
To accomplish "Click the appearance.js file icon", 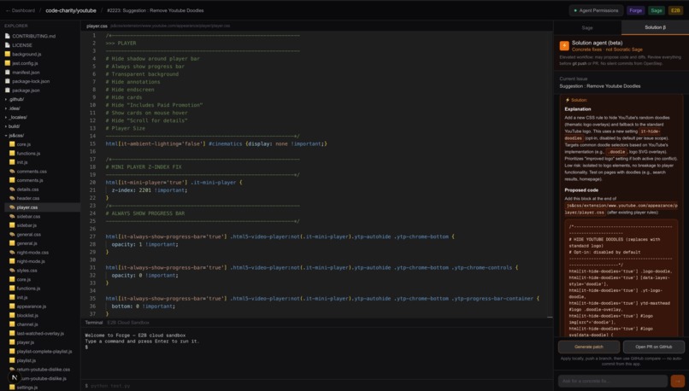I will point(12,306).
